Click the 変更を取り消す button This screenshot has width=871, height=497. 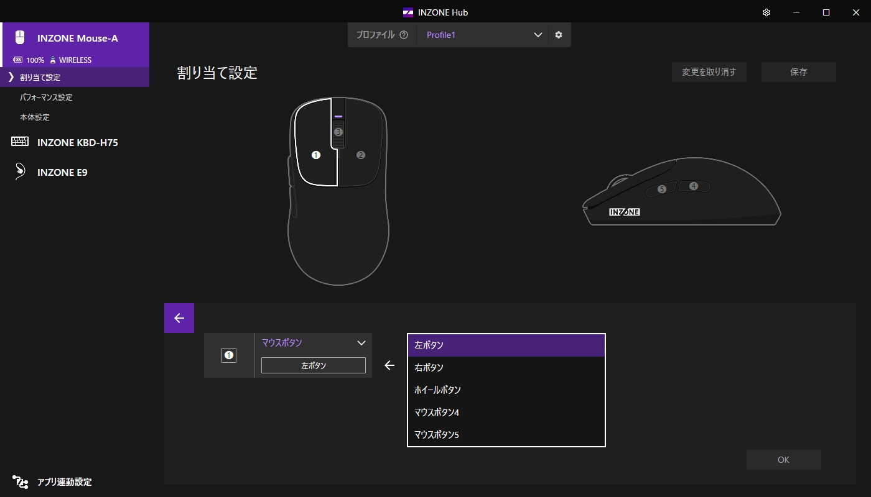pos(709,72)
